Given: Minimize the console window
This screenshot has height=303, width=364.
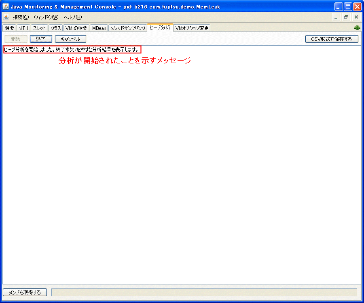Looking at the screenshot, I should click(x=339, y=7).
